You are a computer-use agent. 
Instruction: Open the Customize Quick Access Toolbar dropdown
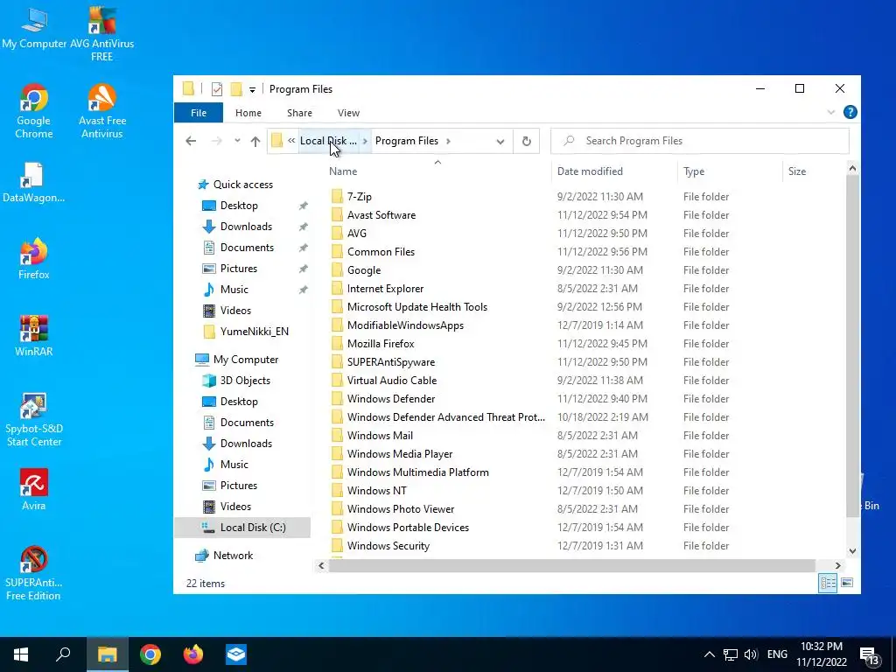click(252, 90)
